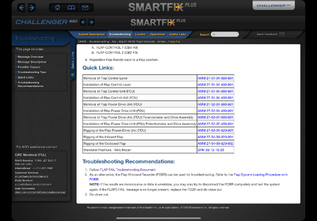Viewport: 317px width, 221px height.
Task: Click the User Comments email link
Action: tap(40, 192)
